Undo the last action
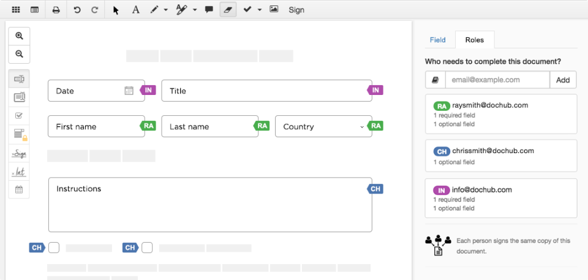This screenshot has height=280, width=588. pyautogui.click(x=77, y=10)
